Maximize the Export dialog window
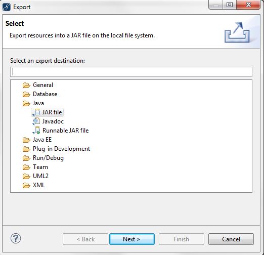 (x=230, y=5)
